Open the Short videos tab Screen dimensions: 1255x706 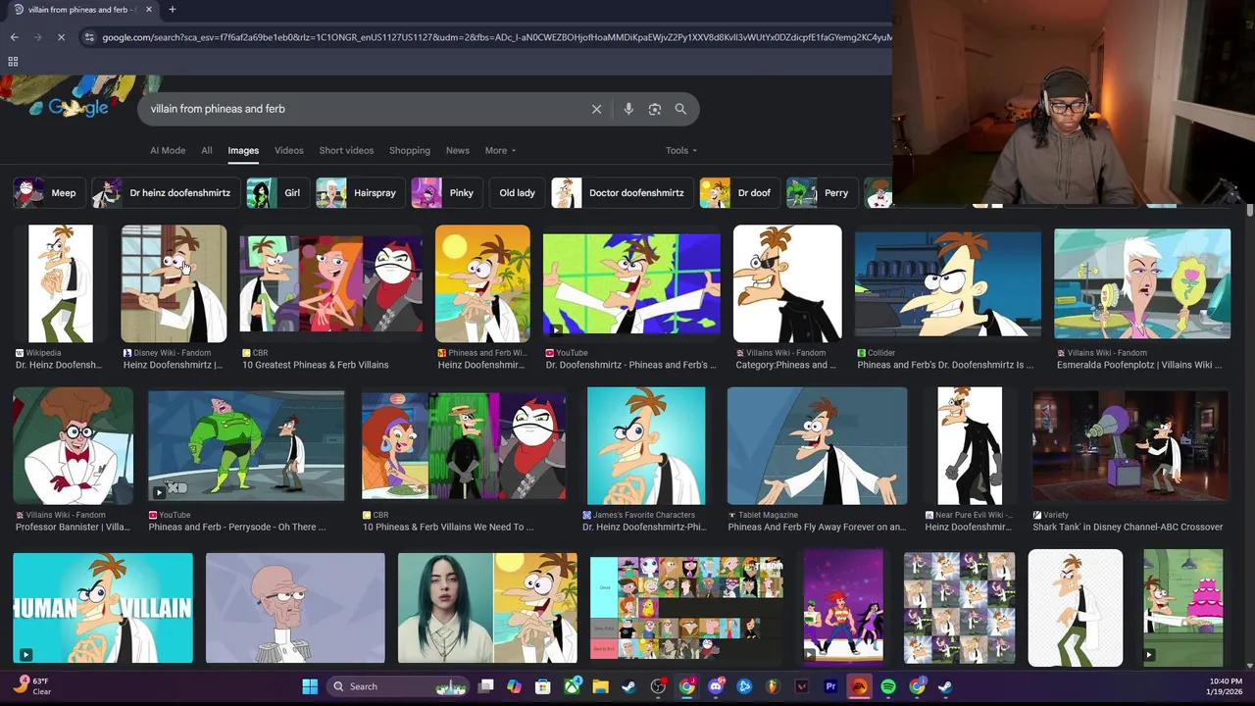coord(346,151)
